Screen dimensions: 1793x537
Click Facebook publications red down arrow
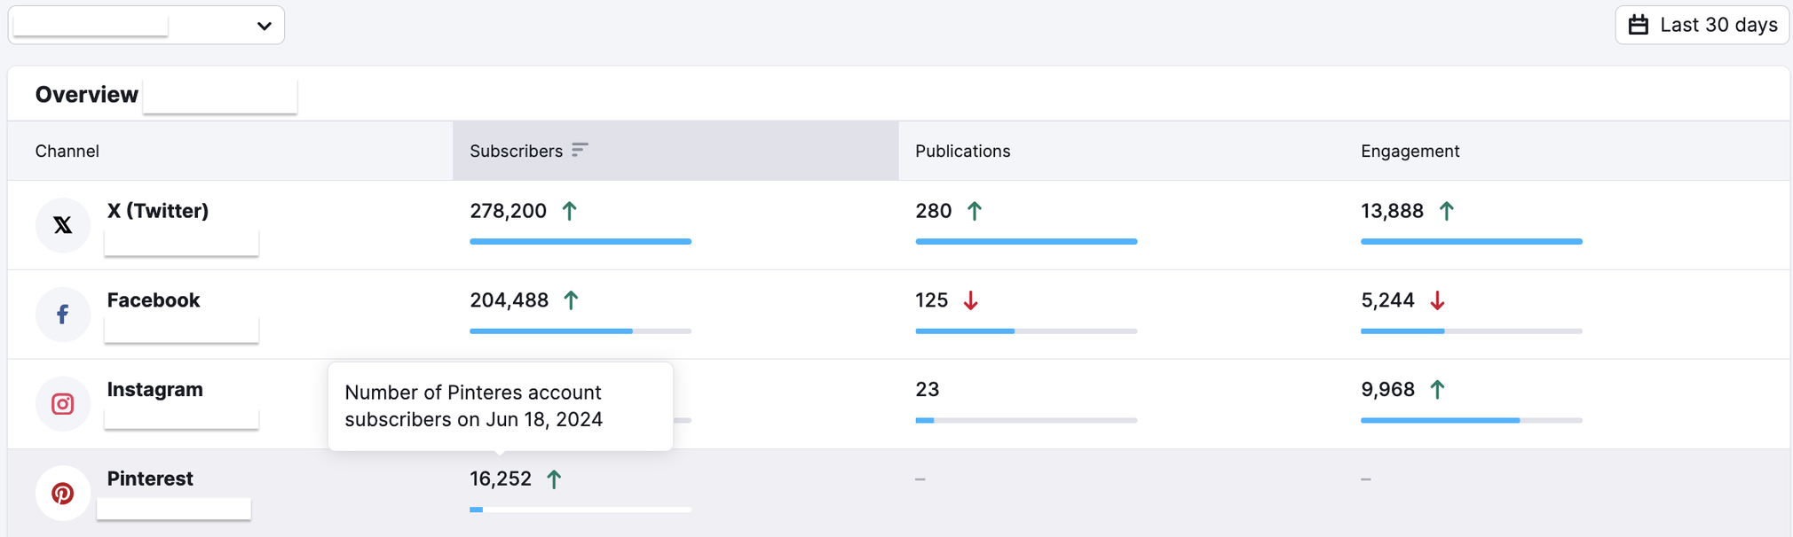coord(971,300)
